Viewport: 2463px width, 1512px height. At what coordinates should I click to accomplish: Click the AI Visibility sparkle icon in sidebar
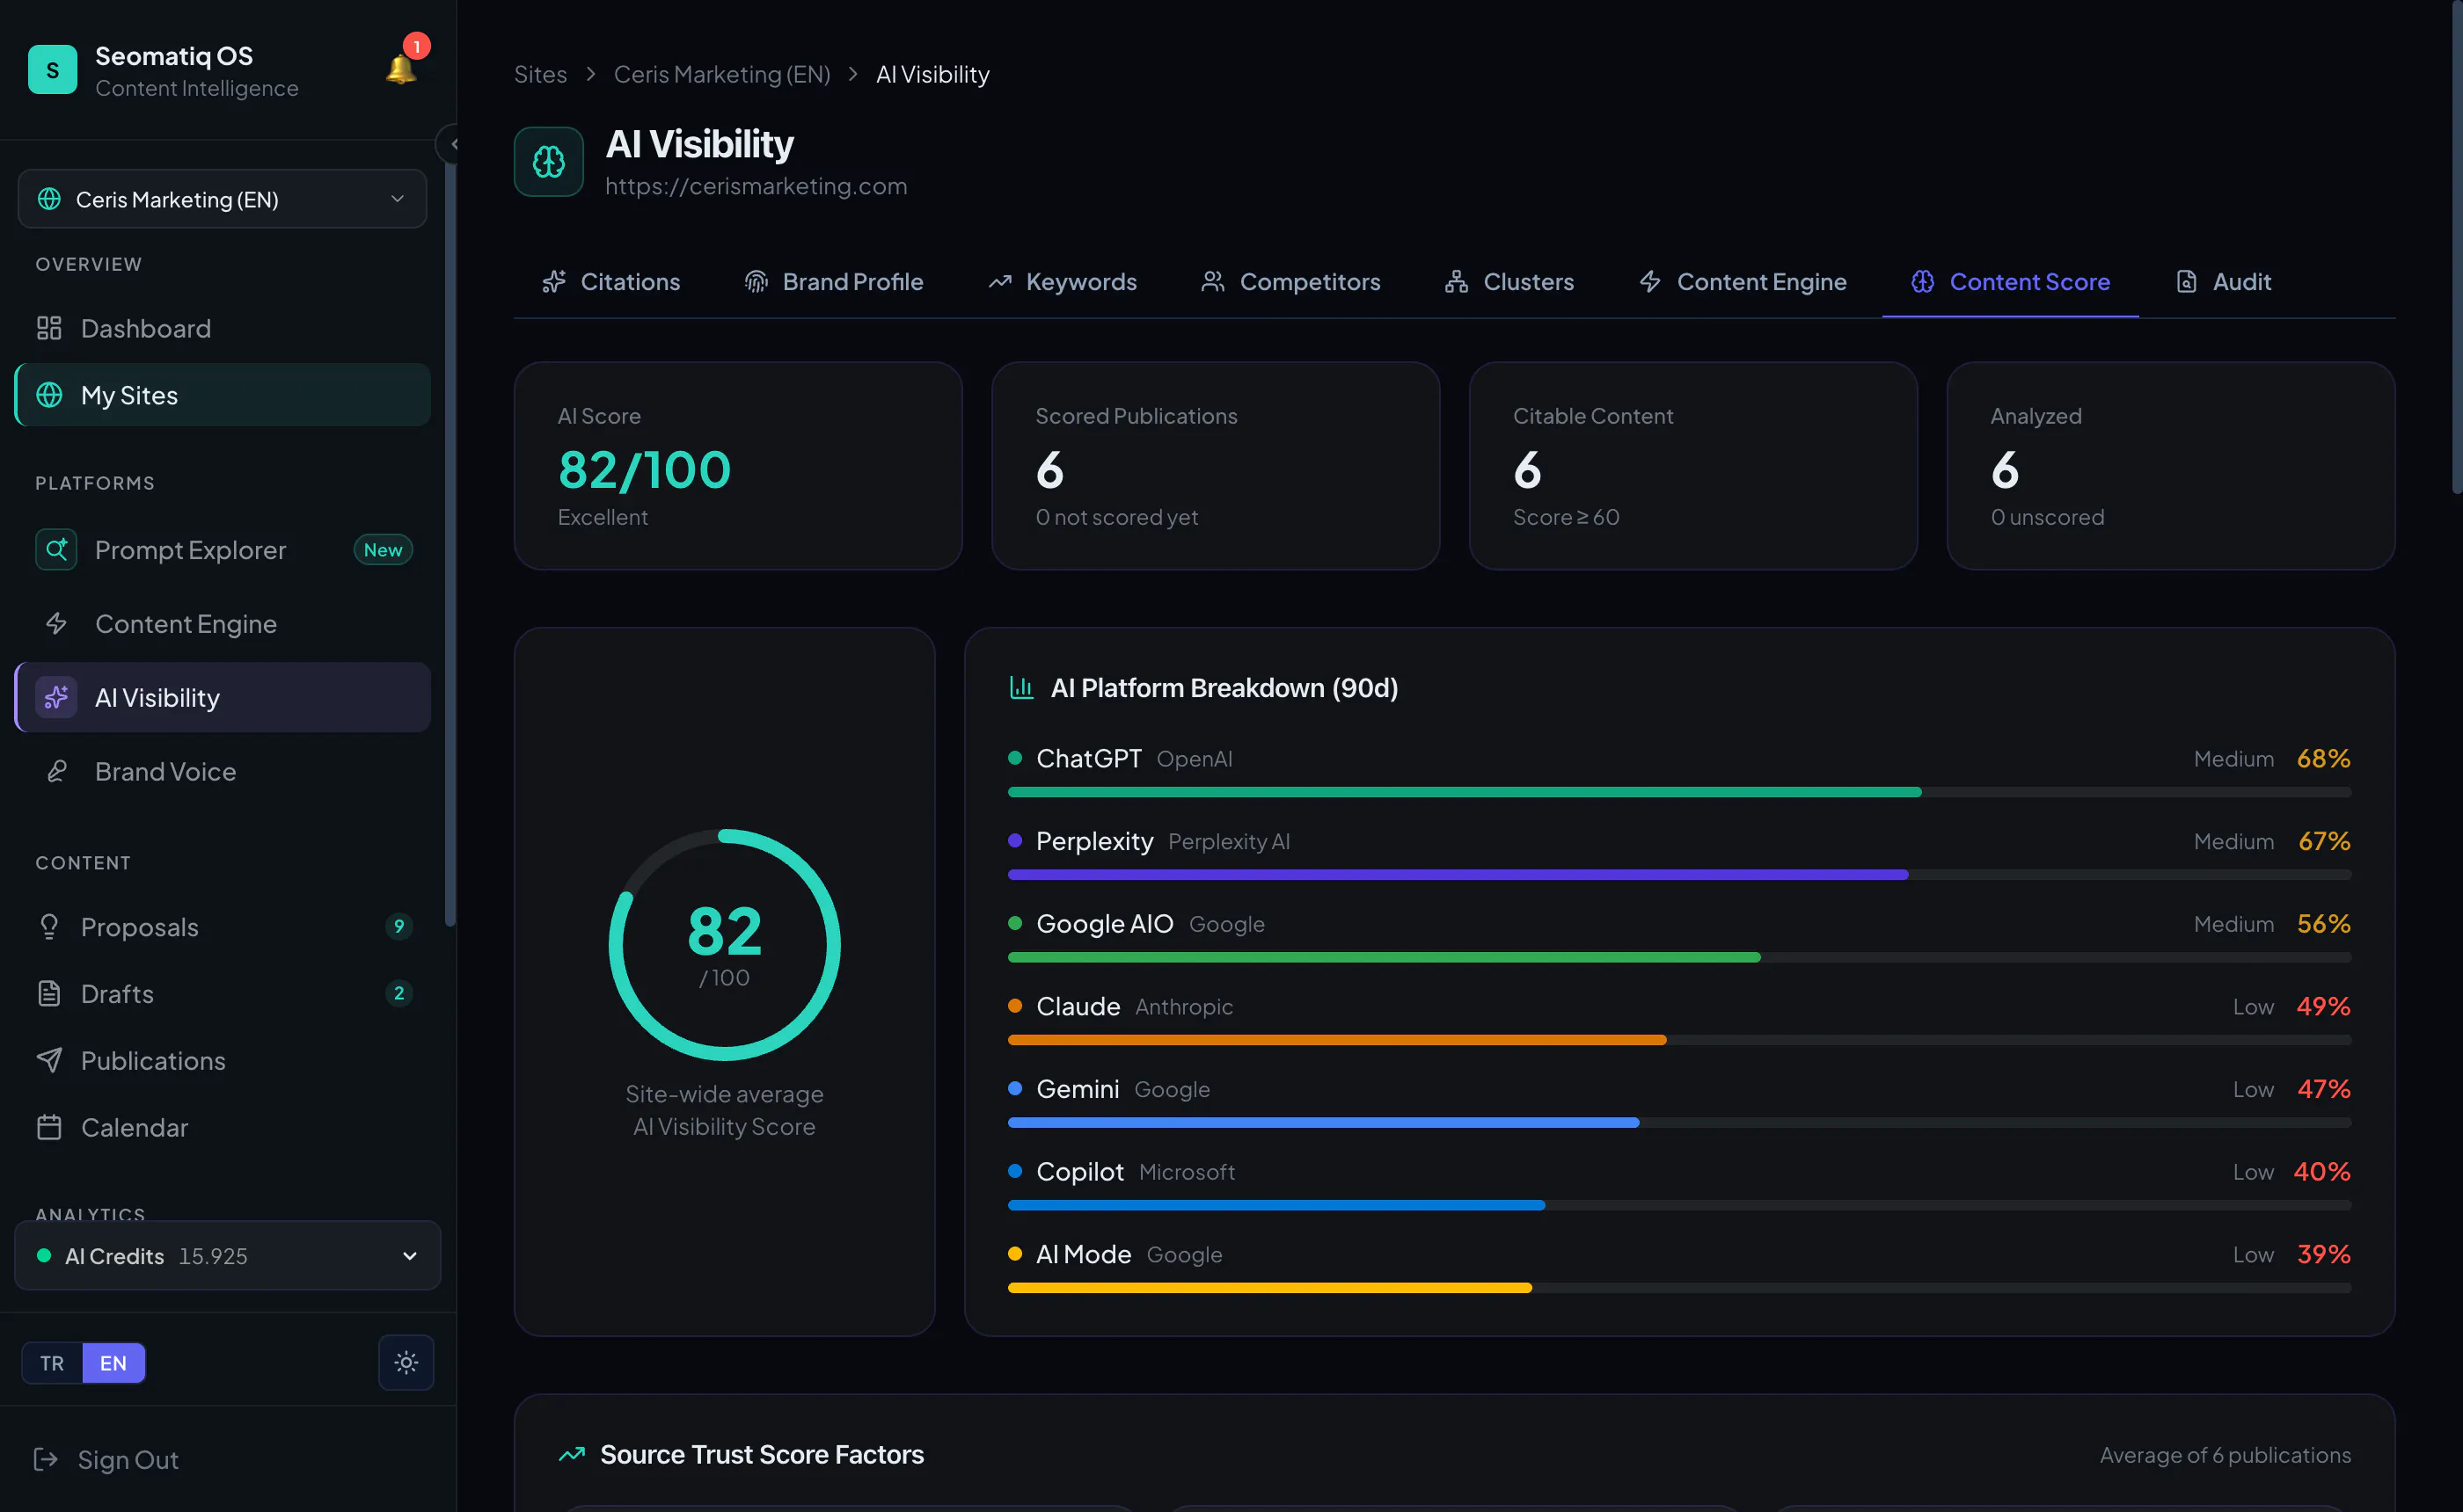(x=56, y=697)
